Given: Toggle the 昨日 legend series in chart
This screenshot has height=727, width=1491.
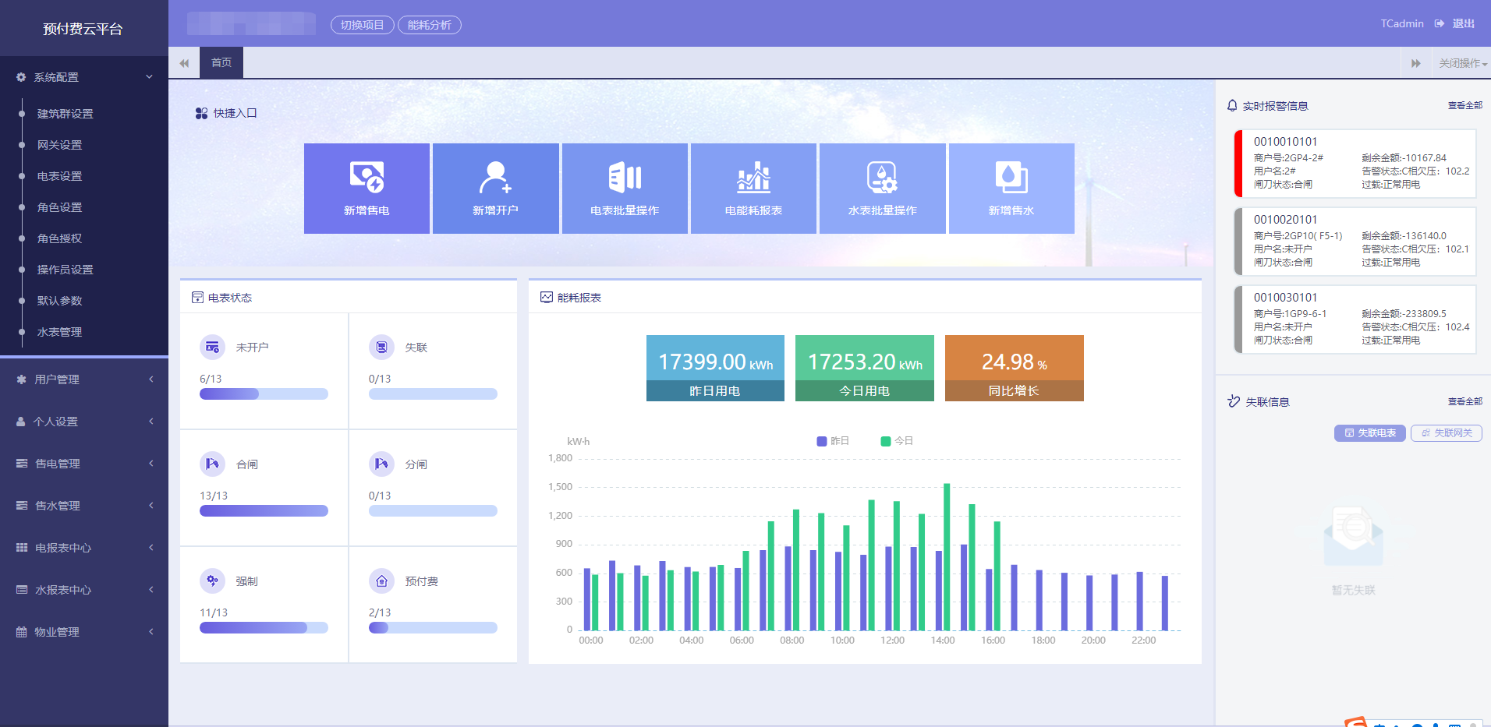Looking at the screenshot, I should coord(833,441).
